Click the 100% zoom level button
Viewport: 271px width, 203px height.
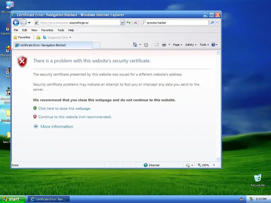click(204, 165)
